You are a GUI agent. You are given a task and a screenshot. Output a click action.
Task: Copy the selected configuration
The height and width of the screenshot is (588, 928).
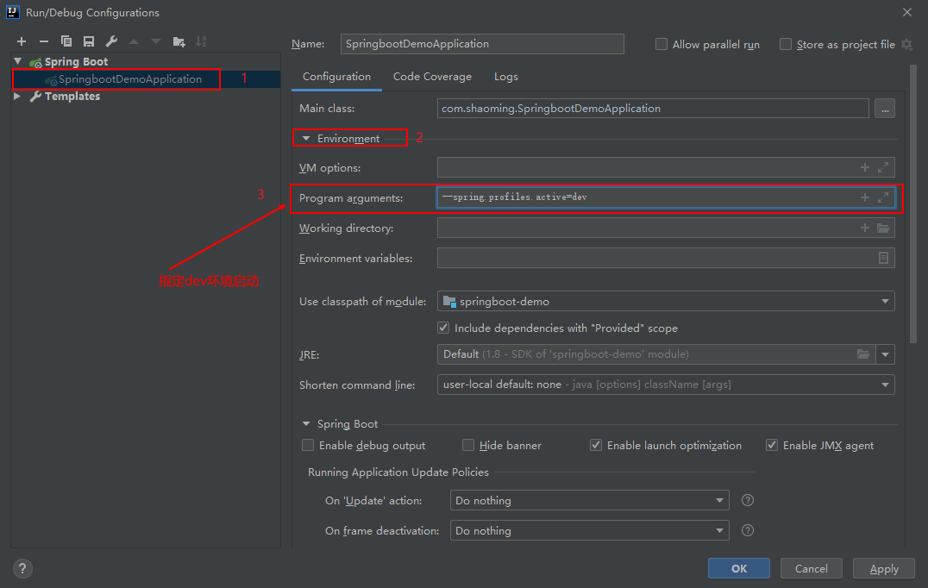point(66,41)
